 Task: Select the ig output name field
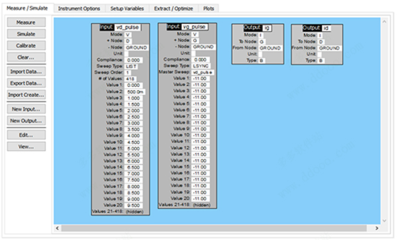point(267,28)
